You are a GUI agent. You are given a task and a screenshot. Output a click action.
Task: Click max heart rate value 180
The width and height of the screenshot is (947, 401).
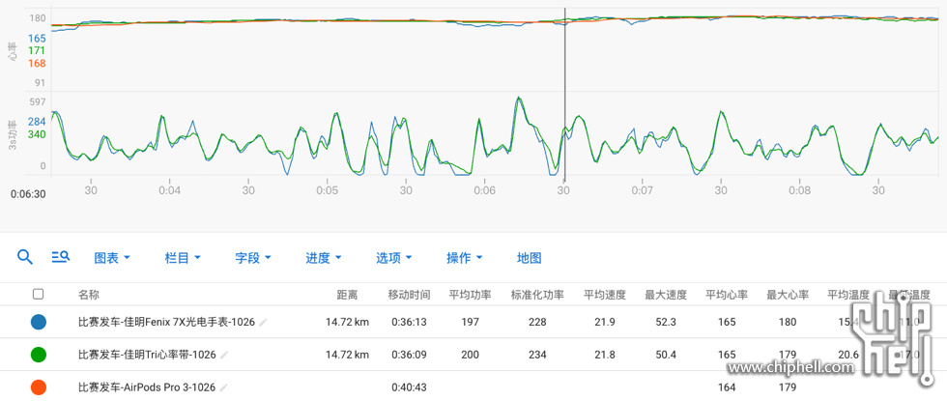[788, 323]
